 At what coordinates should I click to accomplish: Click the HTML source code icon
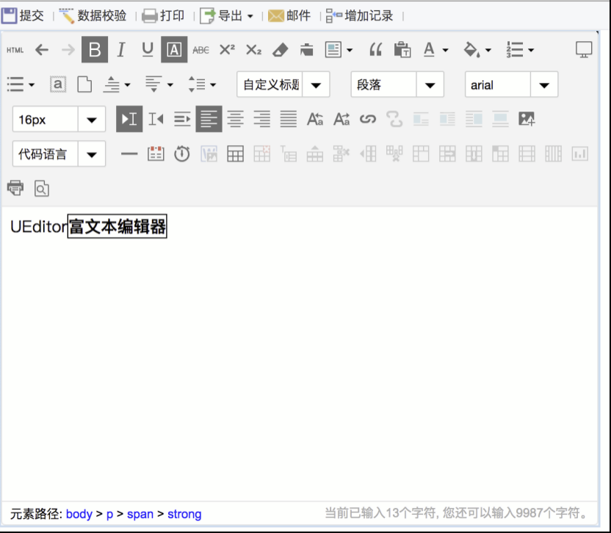[15, 50]
